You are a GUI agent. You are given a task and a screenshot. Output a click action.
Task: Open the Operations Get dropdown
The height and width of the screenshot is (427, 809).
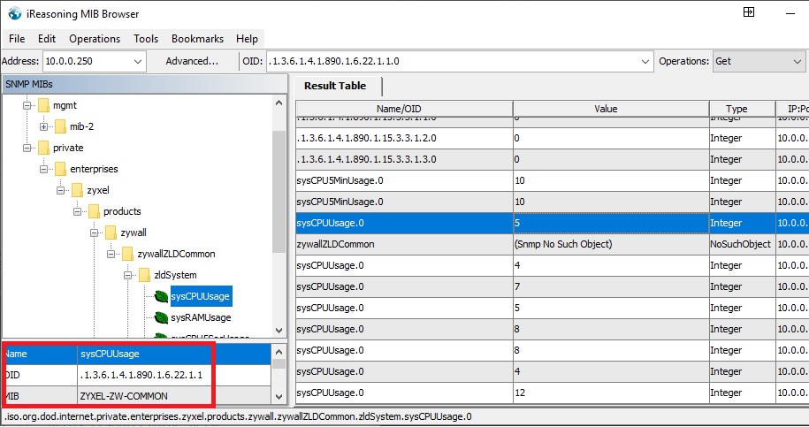point(798,61)
